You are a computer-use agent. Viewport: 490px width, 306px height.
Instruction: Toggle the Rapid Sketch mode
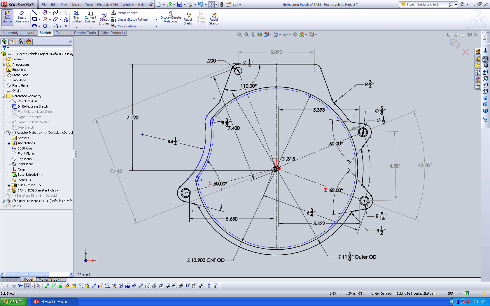(x=213, y=19)
